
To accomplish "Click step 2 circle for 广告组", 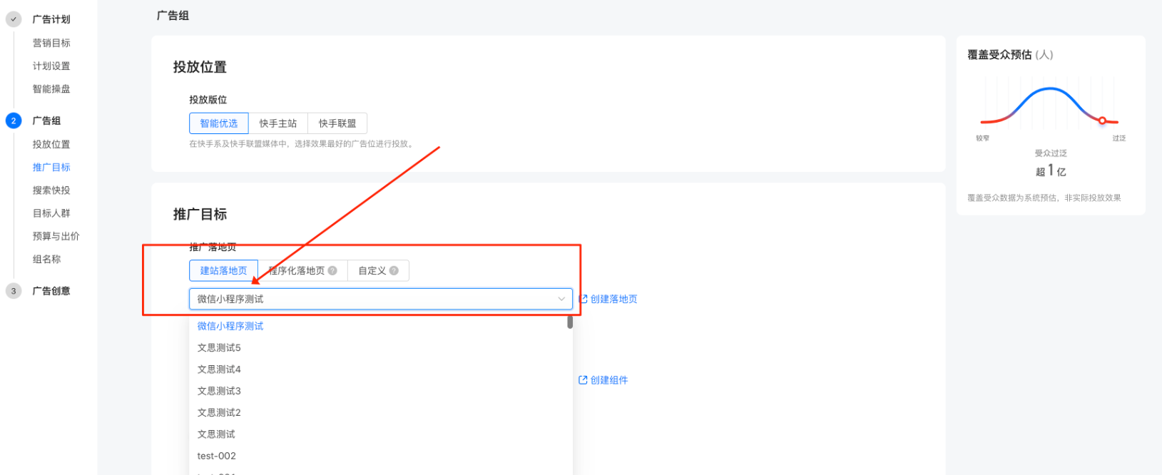I will [14, 121].
